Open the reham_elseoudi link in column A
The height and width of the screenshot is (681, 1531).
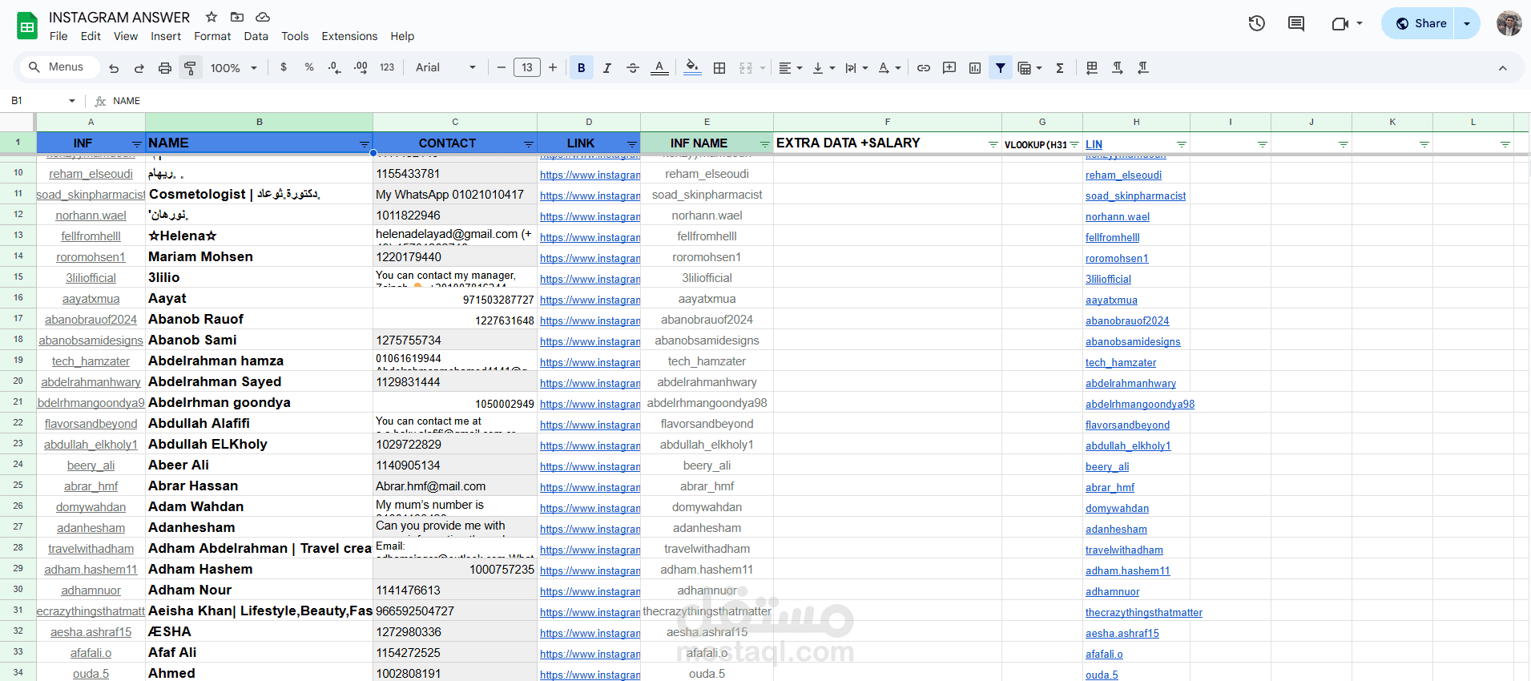click(x=91, y=174)
